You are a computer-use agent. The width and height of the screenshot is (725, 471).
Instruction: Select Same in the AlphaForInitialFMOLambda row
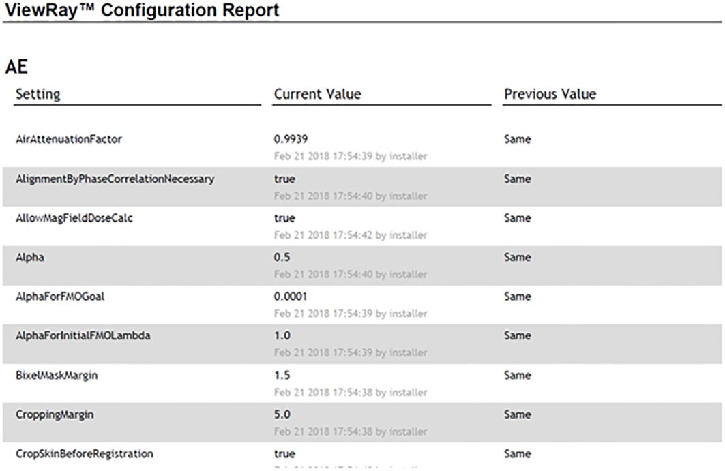[518, 335]
